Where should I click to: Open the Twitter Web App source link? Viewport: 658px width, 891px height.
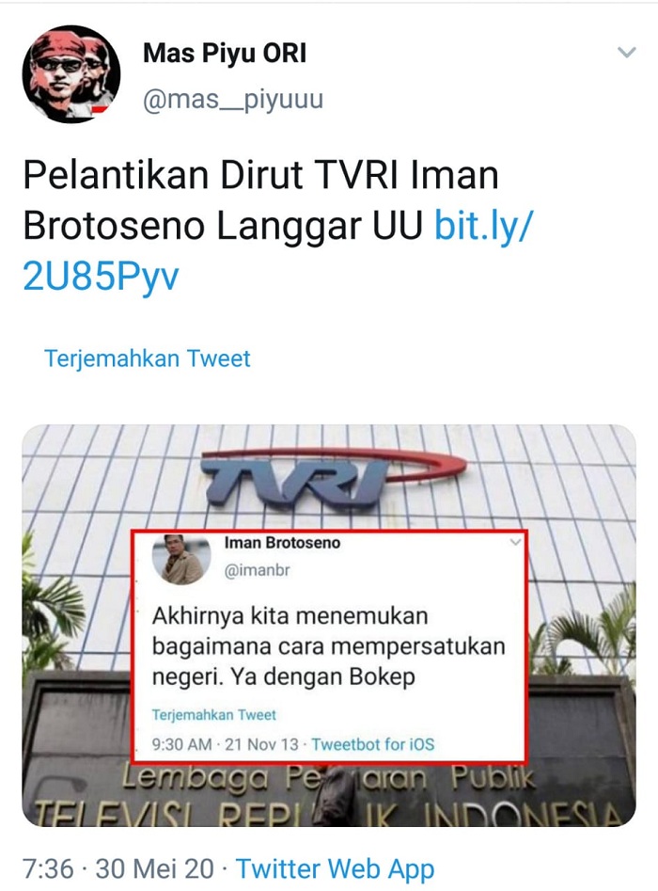[x=335, y=868]
